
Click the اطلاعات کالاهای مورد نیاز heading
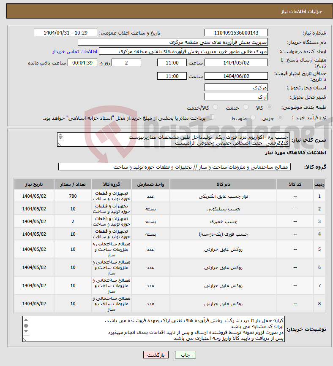(x=295, y=153)
